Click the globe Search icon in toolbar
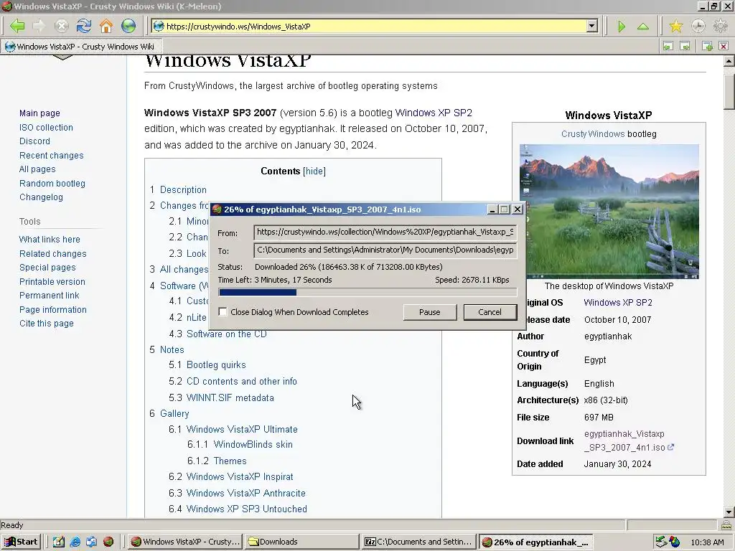 pyautogui.click(x=128, y=27)
